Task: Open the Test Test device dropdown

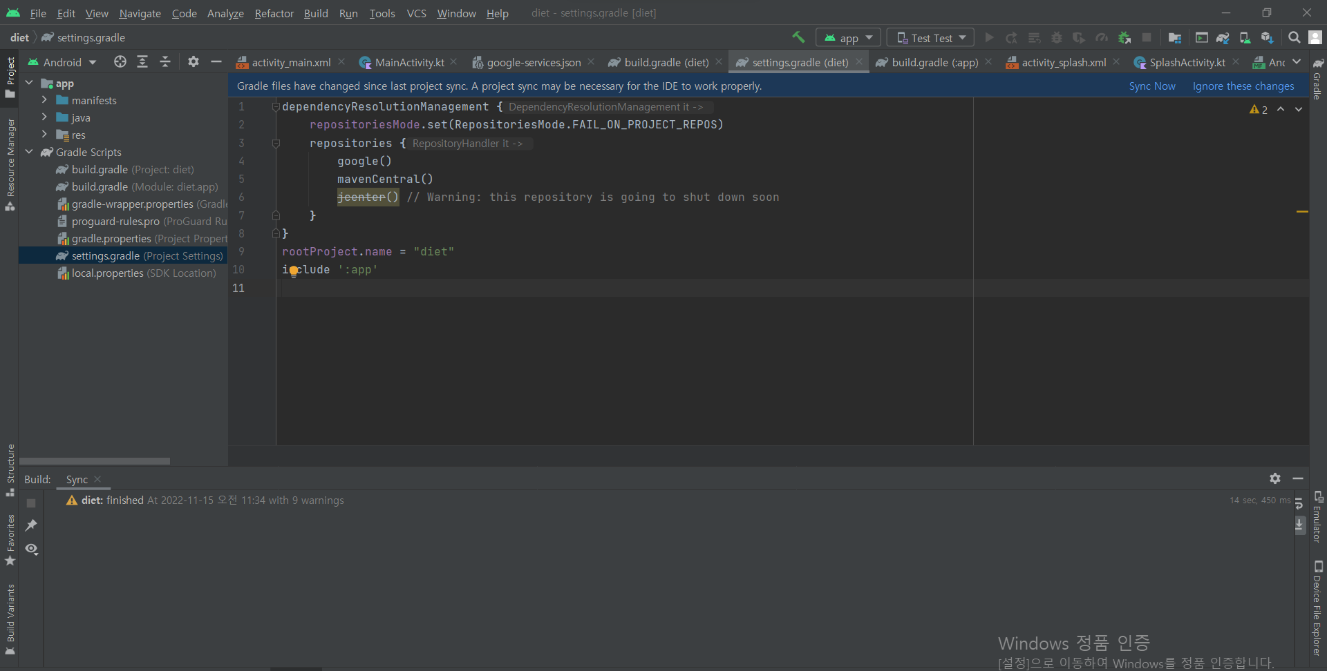Action: 931,37
